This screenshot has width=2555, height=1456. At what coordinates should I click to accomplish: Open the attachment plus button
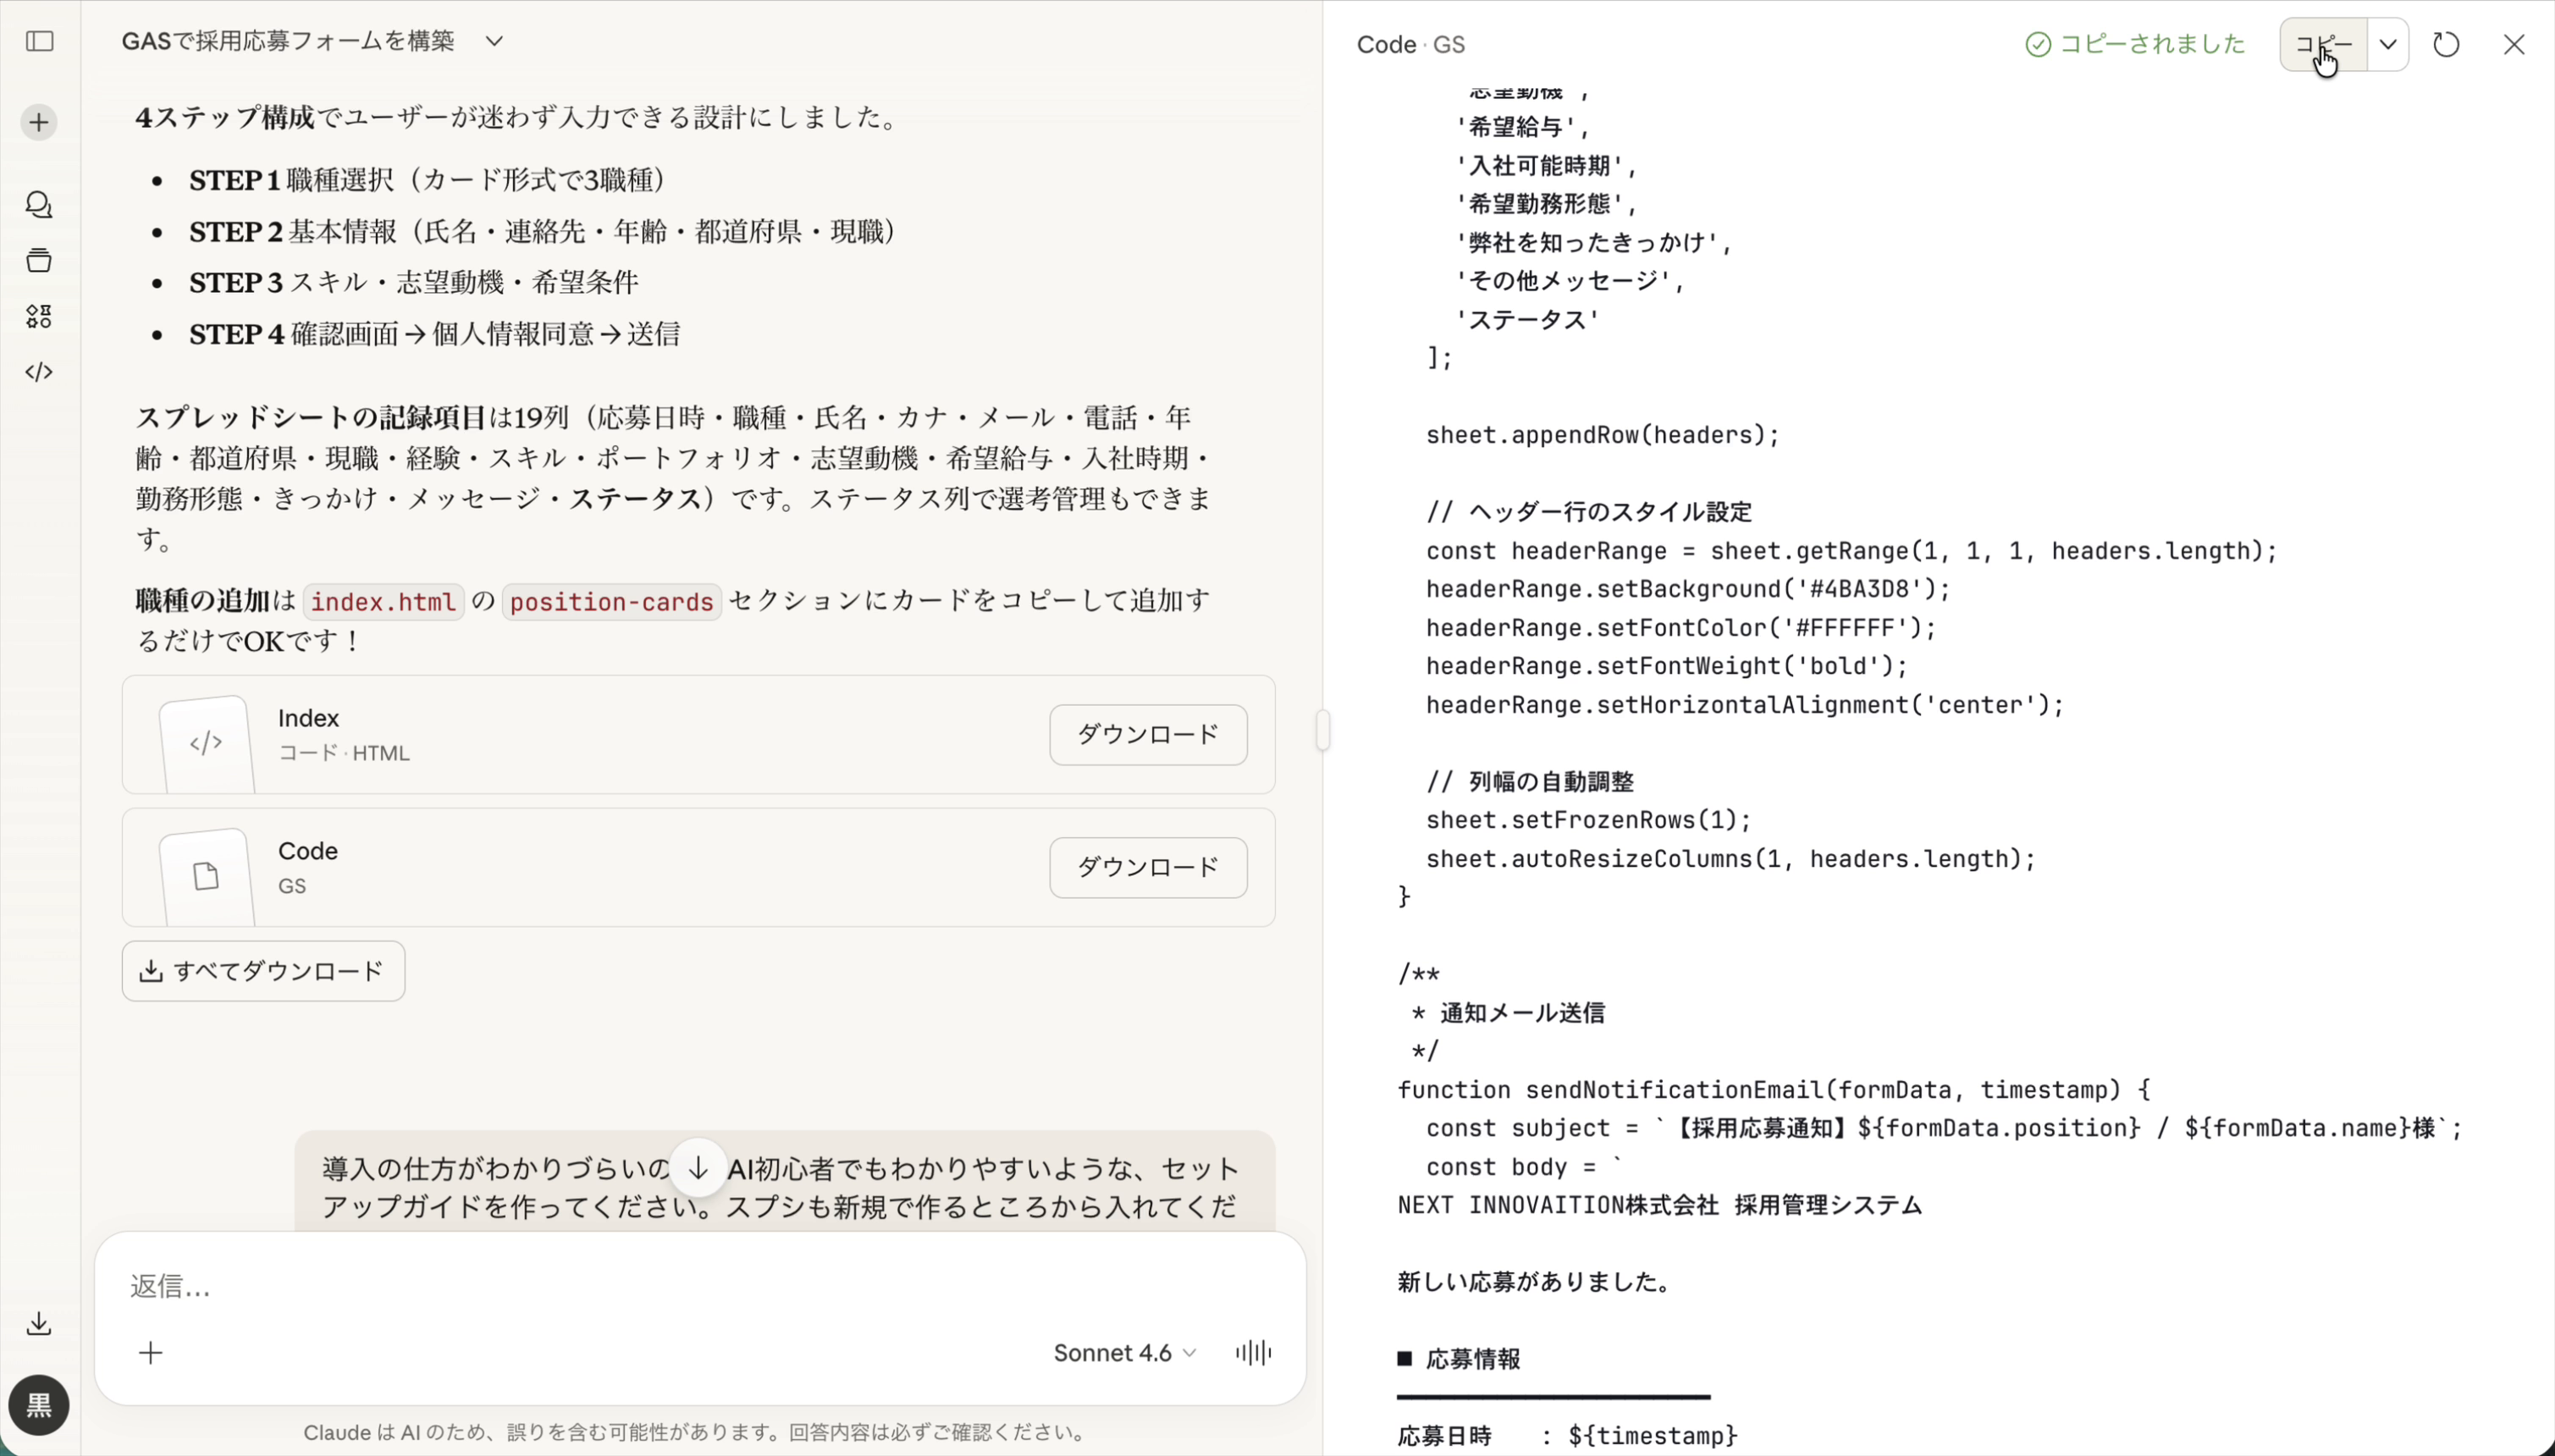151,1352
